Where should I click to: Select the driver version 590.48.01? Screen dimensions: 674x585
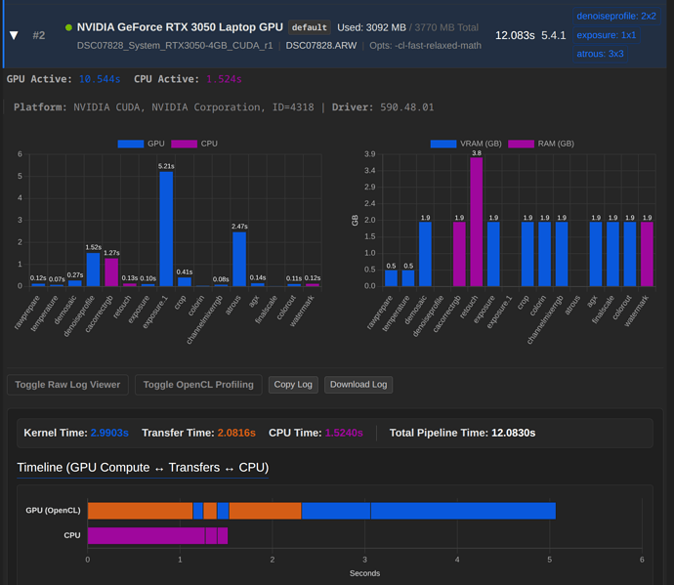pos(406,107)
